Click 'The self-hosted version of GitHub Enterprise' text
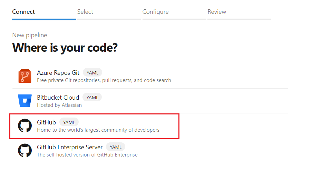Viewport: 332px width, 192px height. (87, 155)
